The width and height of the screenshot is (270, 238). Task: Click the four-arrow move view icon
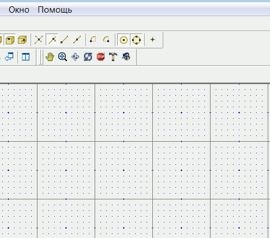(75, 57)
